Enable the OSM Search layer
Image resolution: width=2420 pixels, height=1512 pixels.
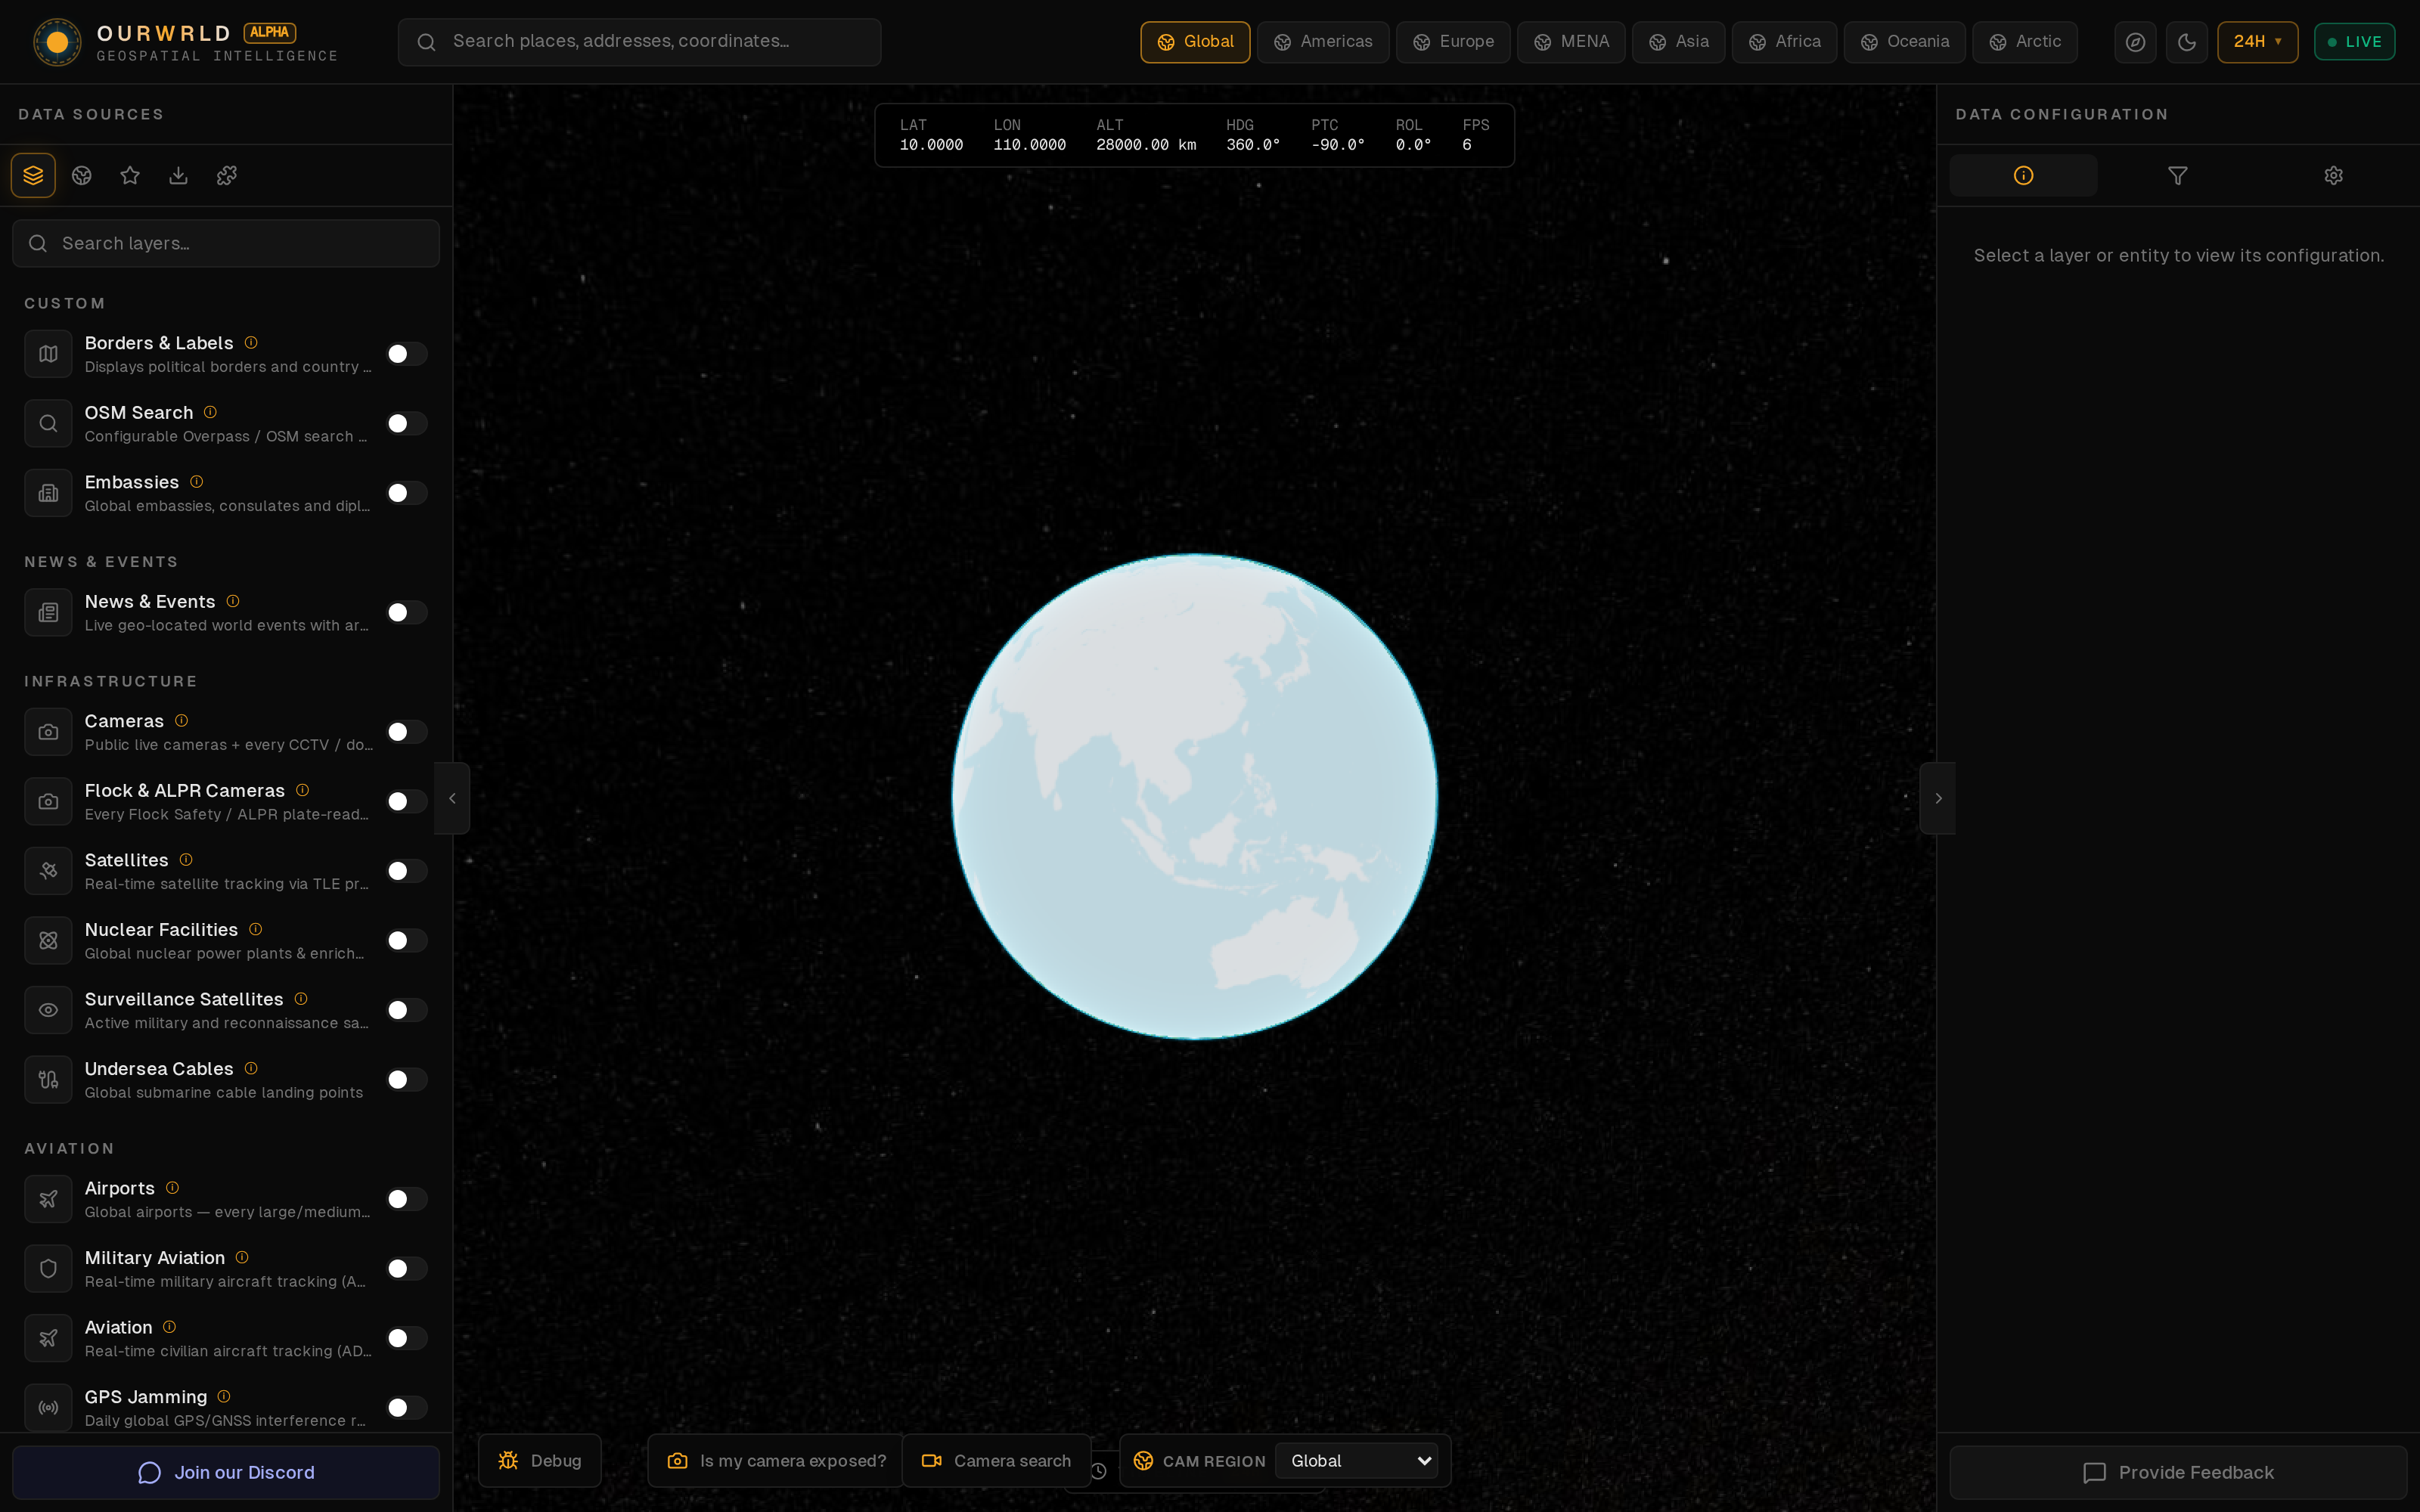click(407, 423)
